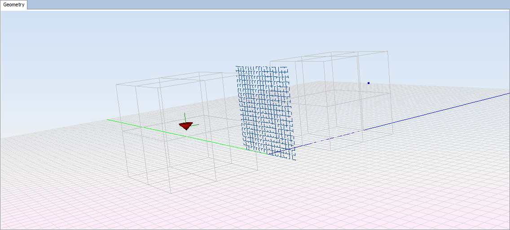Click the far right end of blue line
This screenshot has width=510, height=230.
(x=508, y=94)
